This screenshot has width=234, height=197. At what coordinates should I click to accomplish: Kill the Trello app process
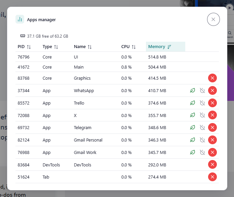[212, 103]
